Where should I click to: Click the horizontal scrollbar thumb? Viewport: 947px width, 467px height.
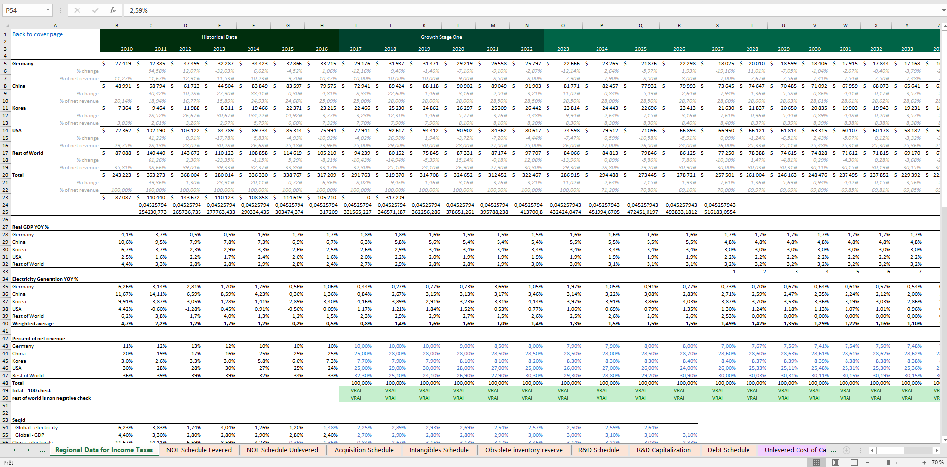(x=890, y=450)
